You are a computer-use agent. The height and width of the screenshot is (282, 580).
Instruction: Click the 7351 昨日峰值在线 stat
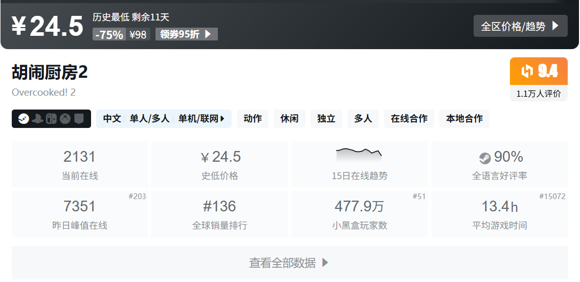pyautogui.click(x=80, y=214)
